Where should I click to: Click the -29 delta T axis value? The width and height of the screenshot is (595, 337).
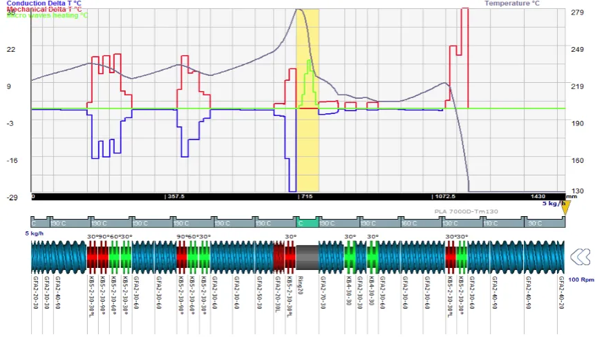coord(12,198)
